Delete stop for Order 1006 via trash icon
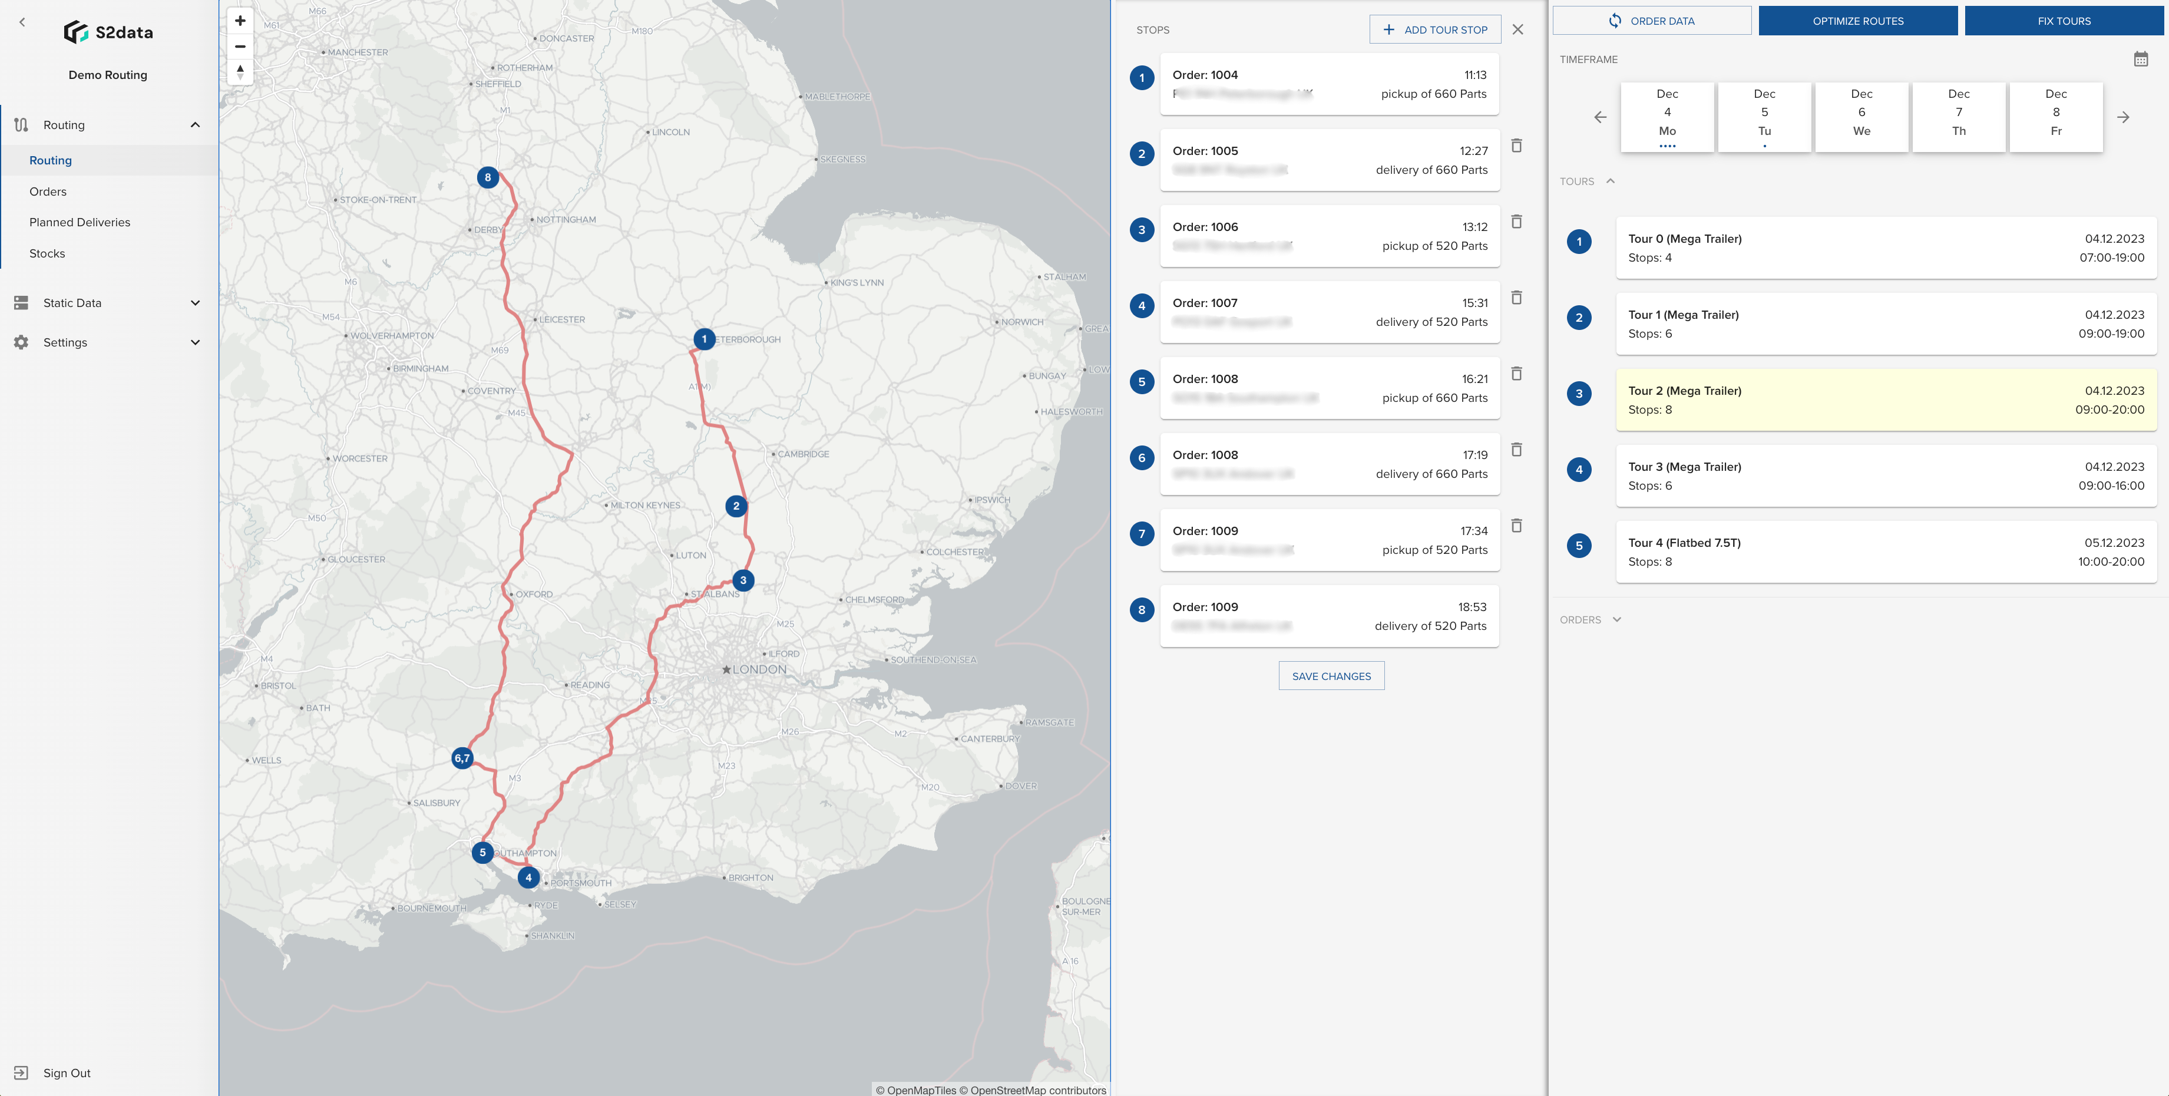Image resolution: width=2169 pixels, height=1096 pixels. tap(1517, 222)
